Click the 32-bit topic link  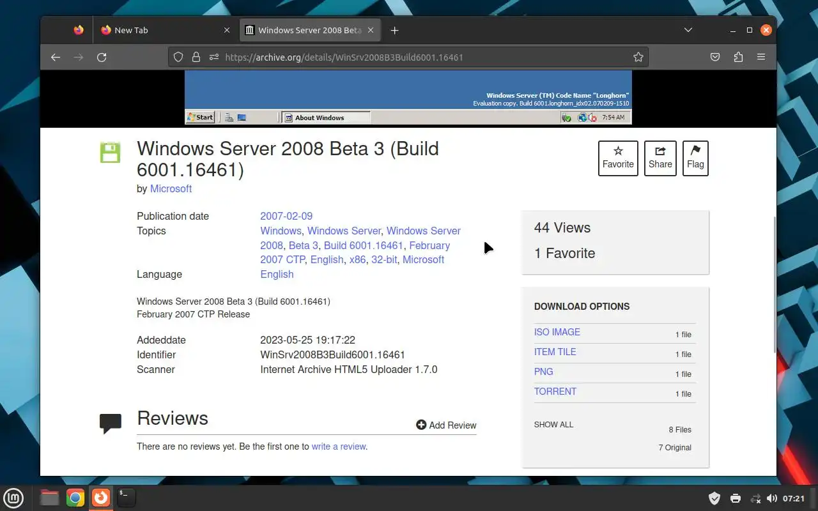384,259
